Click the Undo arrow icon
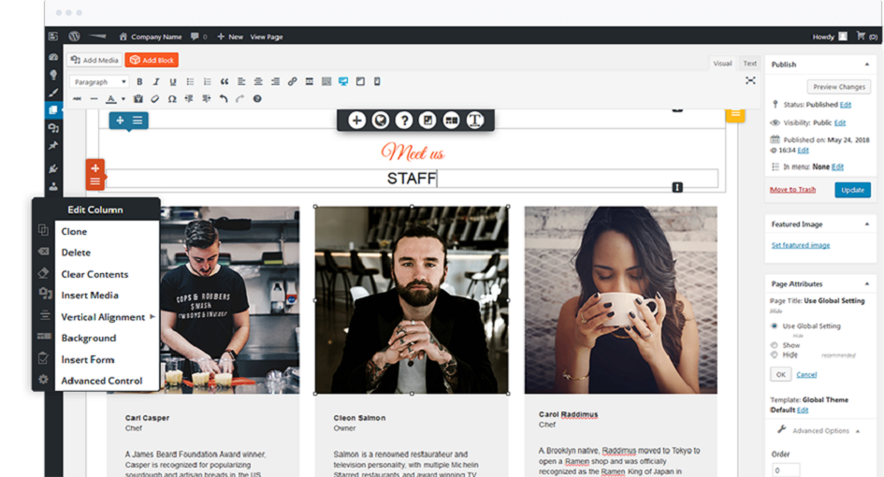Screen dimensions: 884x477 point(223,99)
